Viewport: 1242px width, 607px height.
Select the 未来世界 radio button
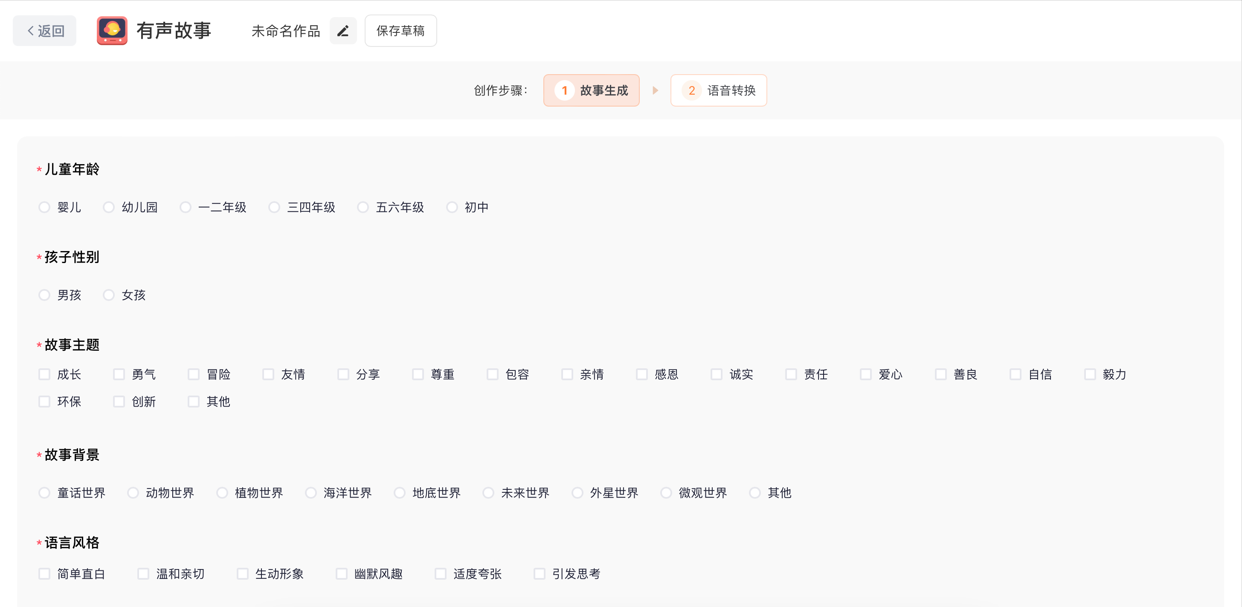[488, 493]
